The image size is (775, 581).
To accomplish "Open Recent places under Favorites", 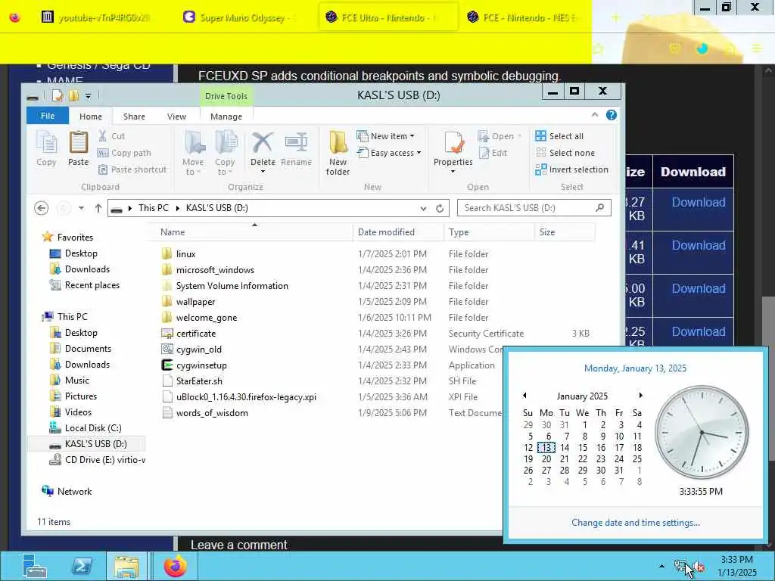I will [x=92, y=285].
